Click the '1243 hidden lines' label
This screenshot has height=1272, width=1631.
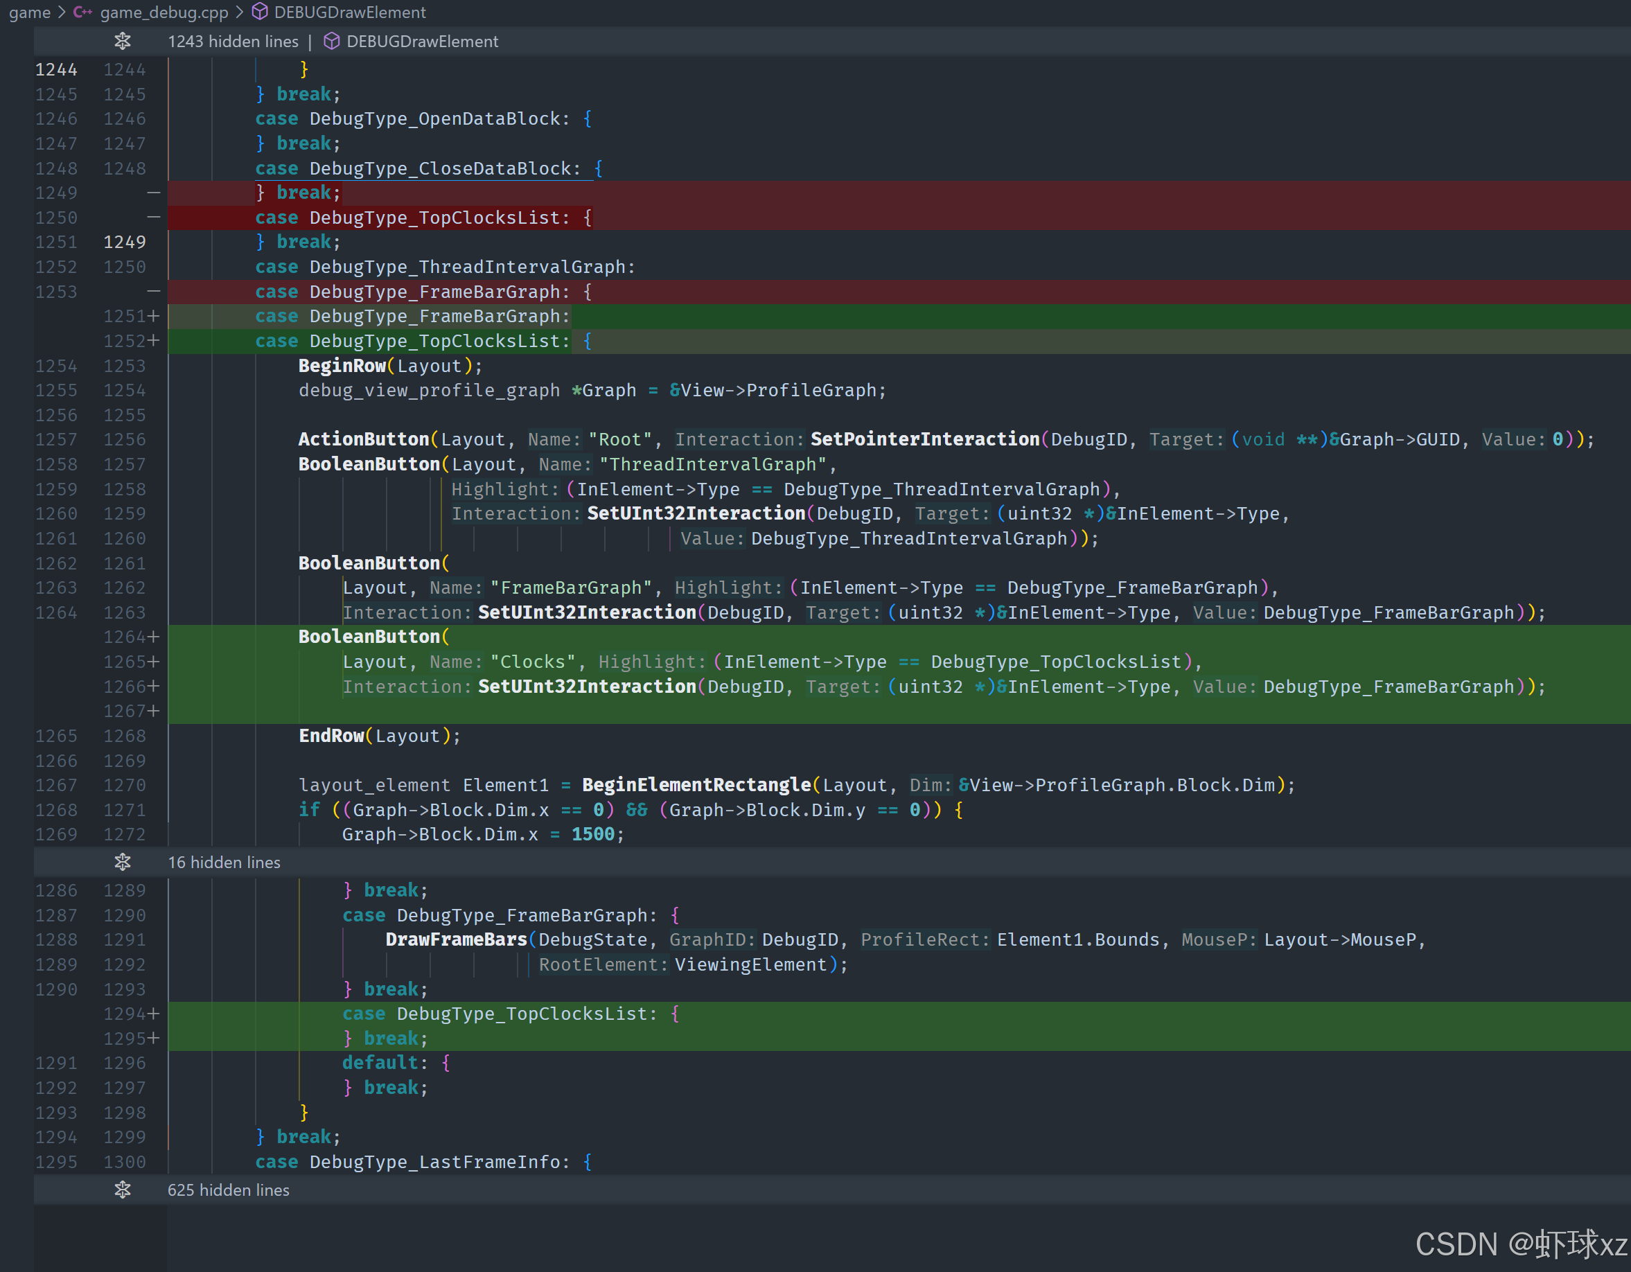(232, 41)
